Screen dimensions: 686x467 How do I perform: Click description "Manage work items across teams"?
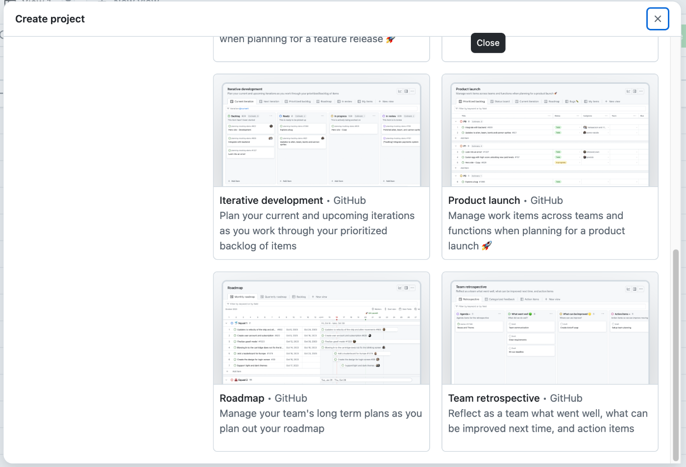[537, 231]
